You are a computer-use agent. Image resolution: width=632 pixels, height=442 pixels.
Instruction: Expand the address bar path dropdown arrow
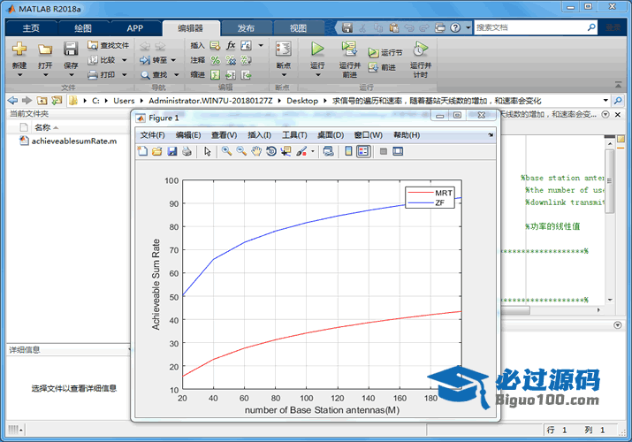pos(605,101)
